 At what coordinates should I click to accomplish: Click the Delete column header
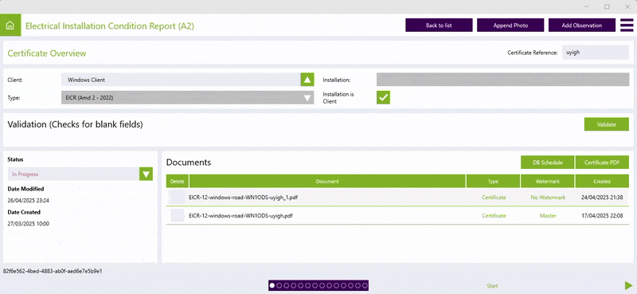(x=177, y=182)
